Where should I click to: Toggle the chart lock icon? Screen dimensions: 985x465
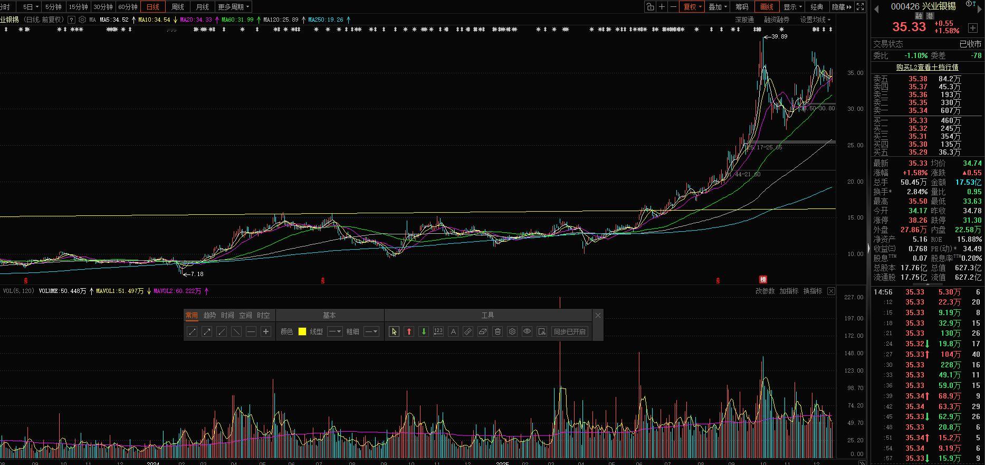650,7
